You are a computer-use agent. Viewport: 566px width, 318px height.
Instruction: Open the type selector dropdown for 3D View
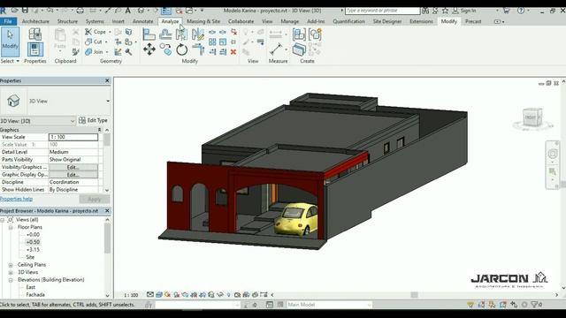(x=108, y=101)
